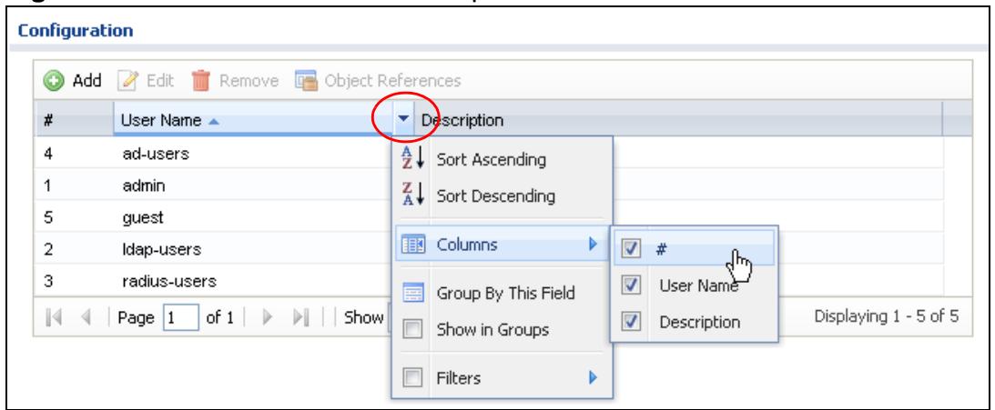Click the page number input field
The height and width of the screenshot is (410, 995).
[181, 317]
